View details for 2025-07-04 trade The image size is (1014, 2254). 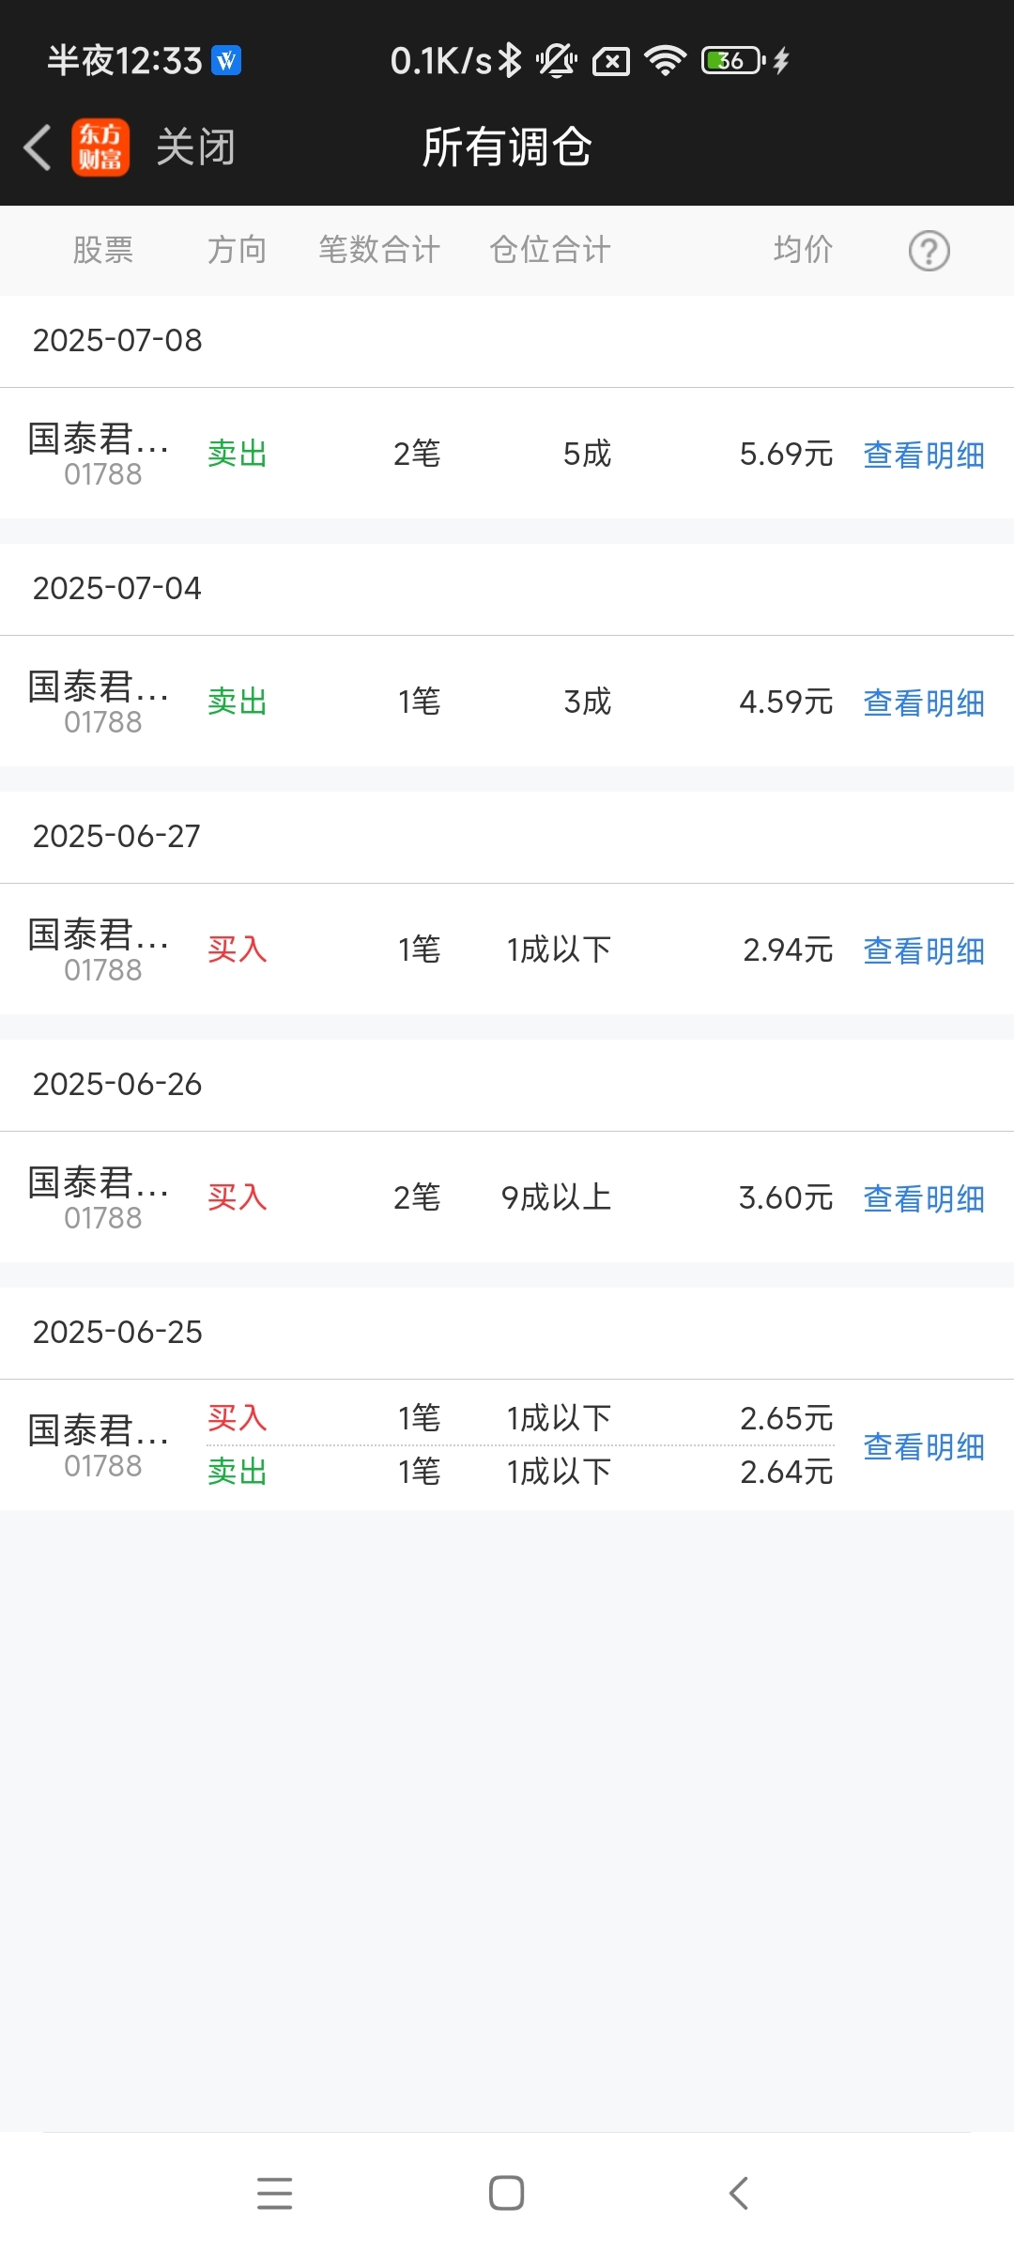point(924,702)
